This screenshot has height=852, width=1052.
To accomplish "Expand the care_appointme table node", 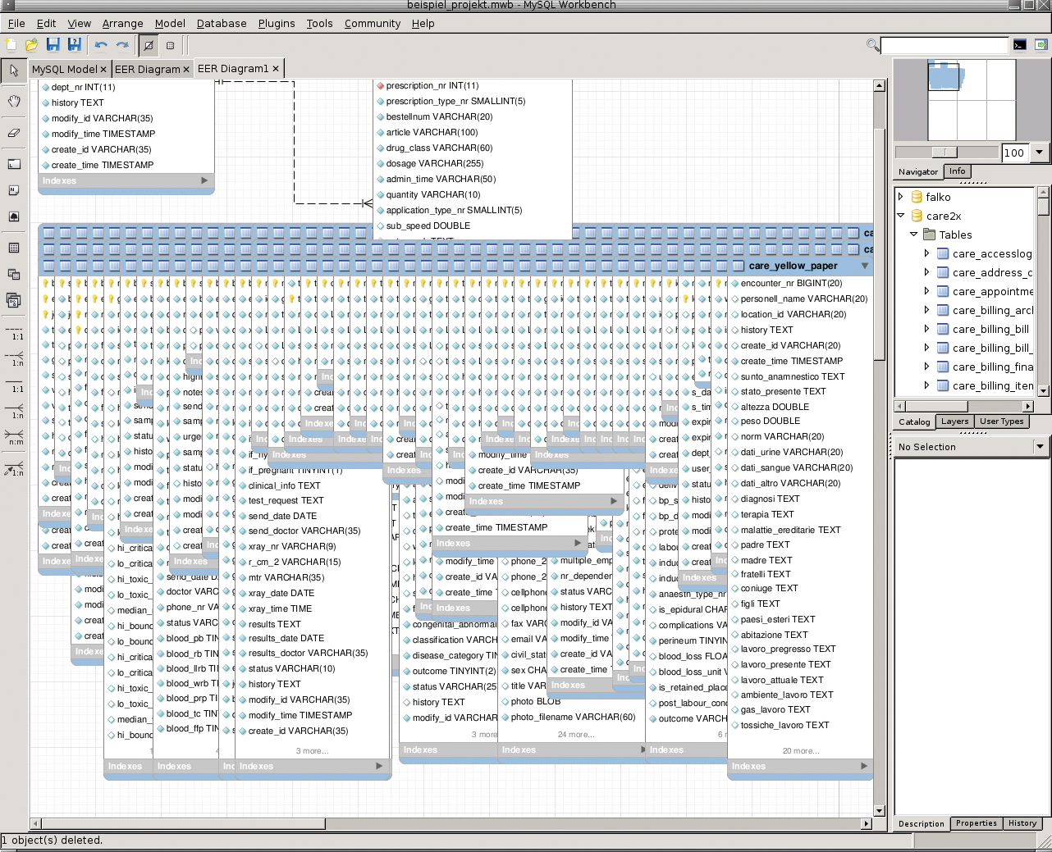I will click(927, 291).
